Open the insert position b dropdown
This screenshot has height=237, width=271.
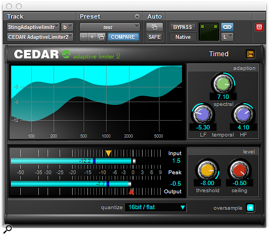tap(67, 27)
